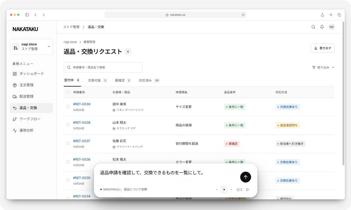Click the 返金承認待ち status badge

coord(288,125)
